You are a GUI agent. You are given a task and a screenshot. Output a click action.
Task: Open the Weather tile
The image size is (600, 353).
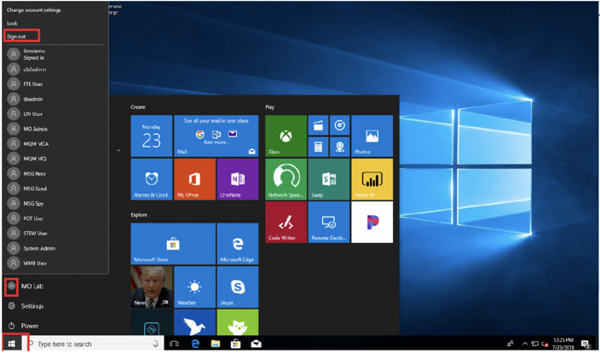(x=194, y=287)
